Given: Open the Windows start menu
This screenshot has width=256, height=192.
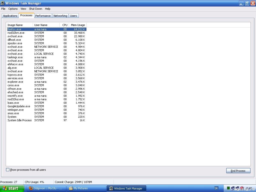Looking at the screenshot, I should click(x=12, y=188).
